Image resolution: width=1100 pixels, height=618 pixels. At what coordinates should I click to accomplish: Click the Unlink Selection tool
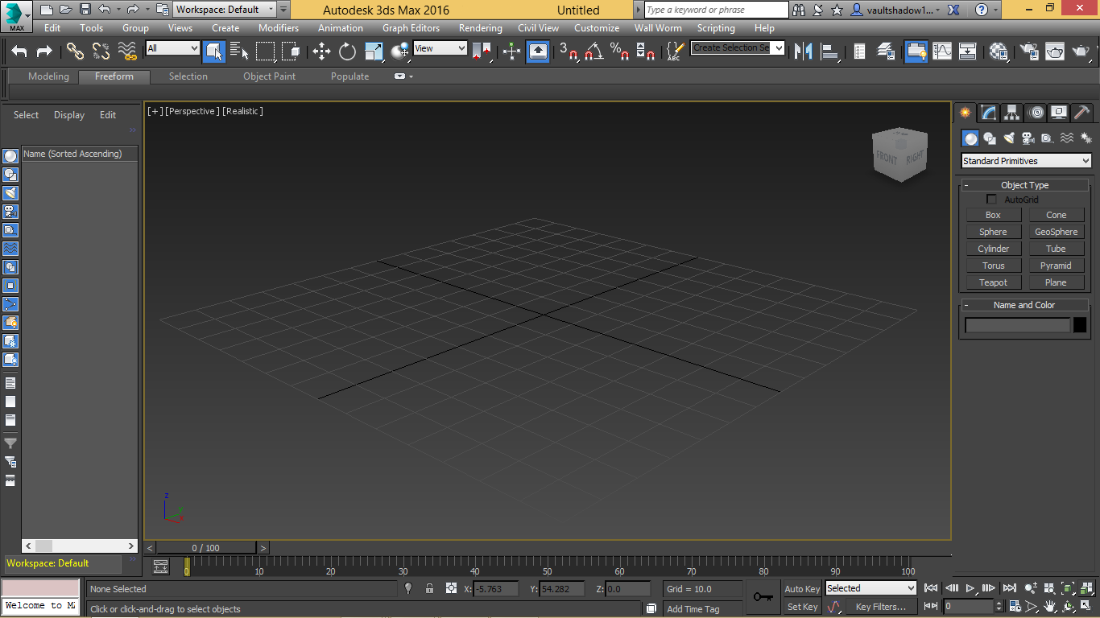point(101,51)
